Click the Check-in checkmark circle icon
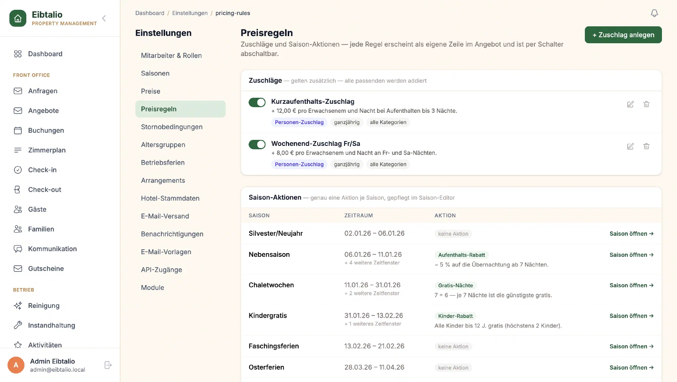 [18, 170]
